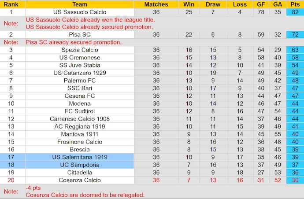The height and width of the screenshot is (199, 304).
Task: Click Cosenza Calcio's red 30 points cell
Action: click(295, 180)
